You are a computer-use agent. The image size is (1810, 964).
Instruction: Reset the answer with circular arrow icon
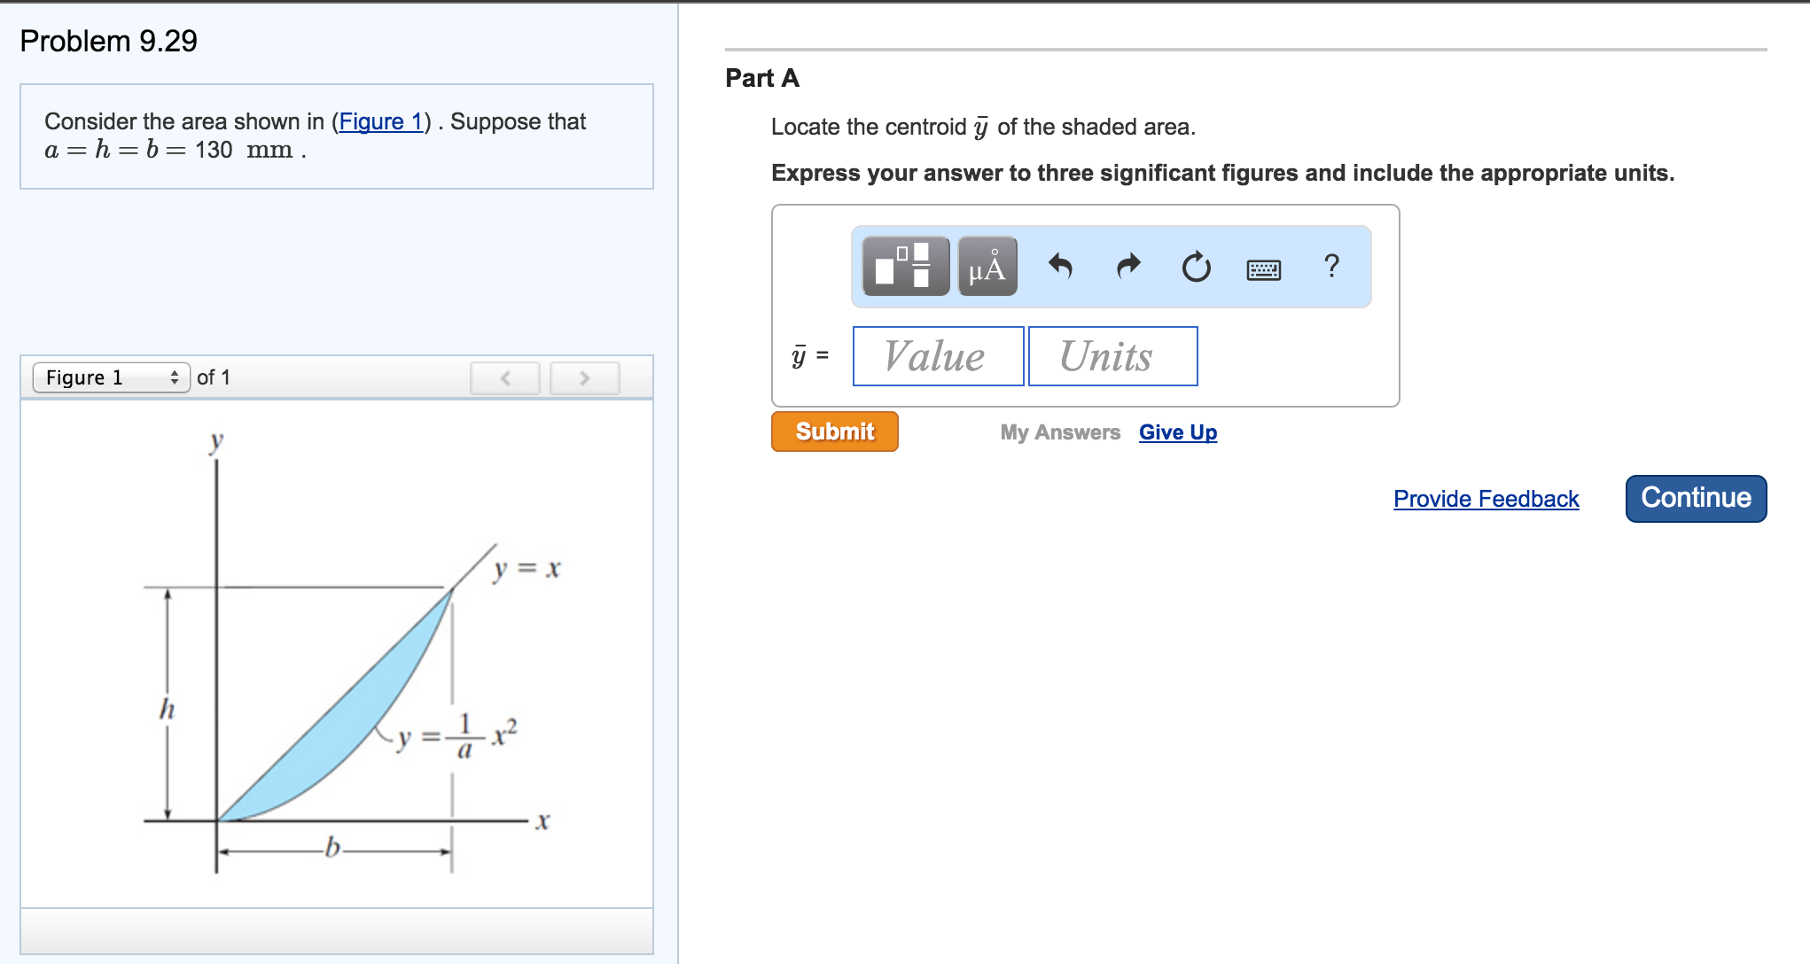(x=1196, y=266)
